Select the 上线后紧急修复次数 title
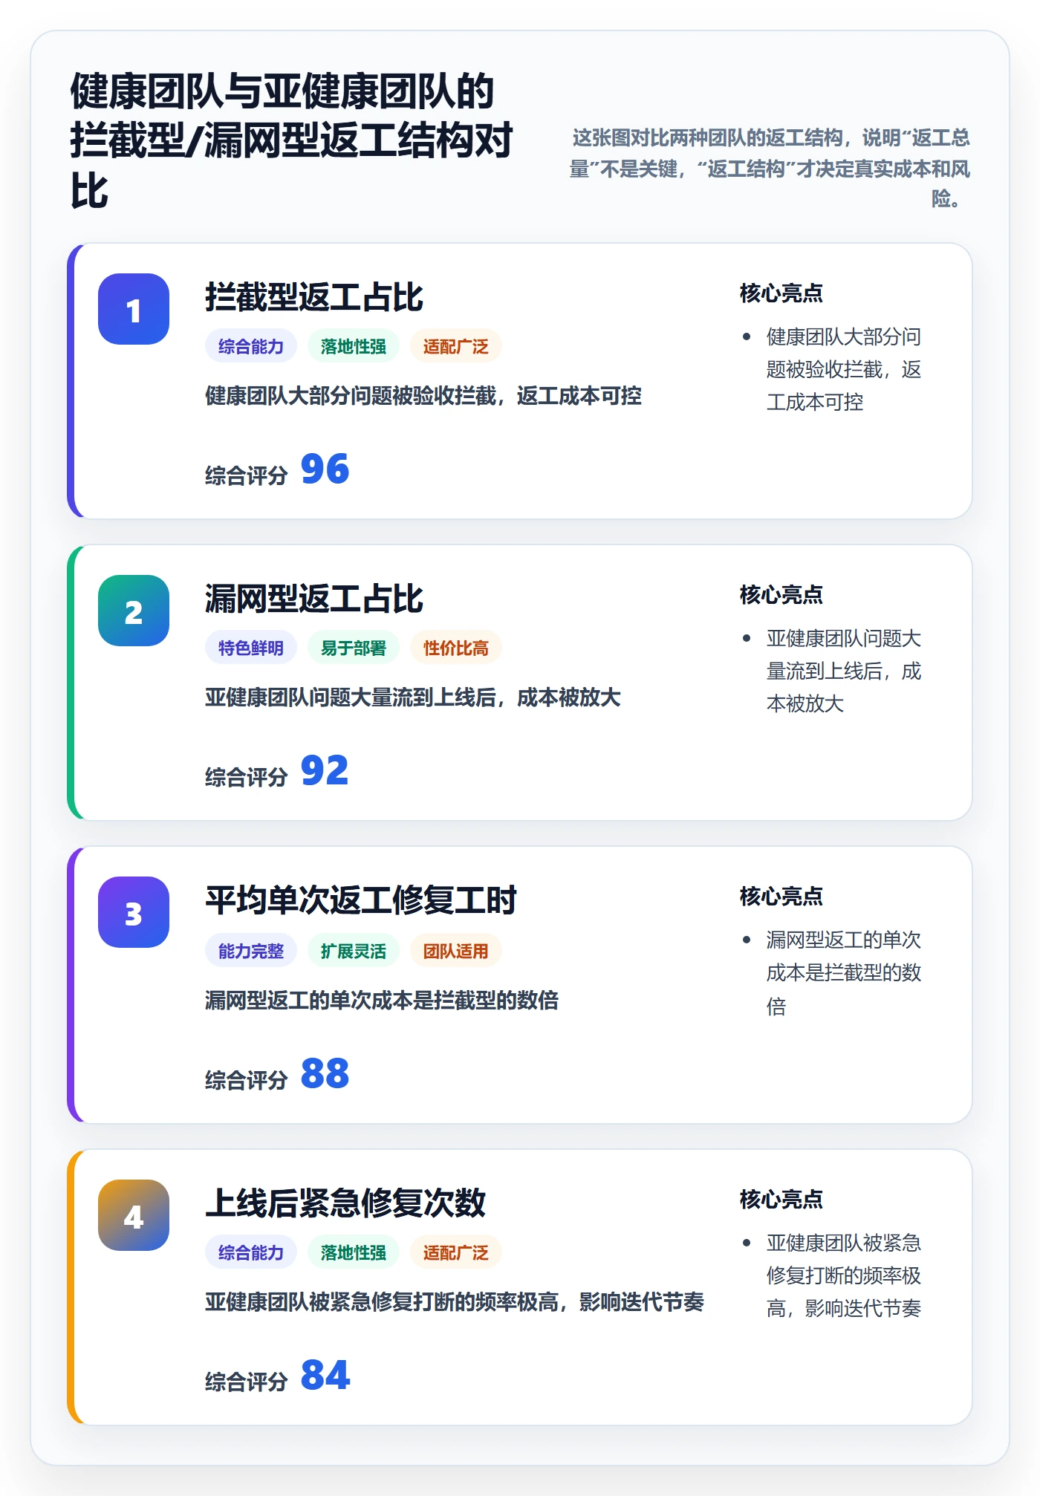Image resolution: width=1040 pixels, height=1496 pixels. [345, 1203]
